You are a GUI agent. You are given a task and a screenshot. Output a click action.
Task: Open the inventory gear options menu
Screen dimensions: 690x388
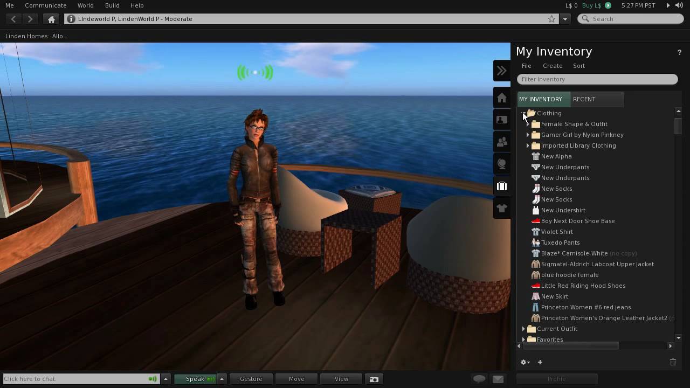(x=524, y=362)
